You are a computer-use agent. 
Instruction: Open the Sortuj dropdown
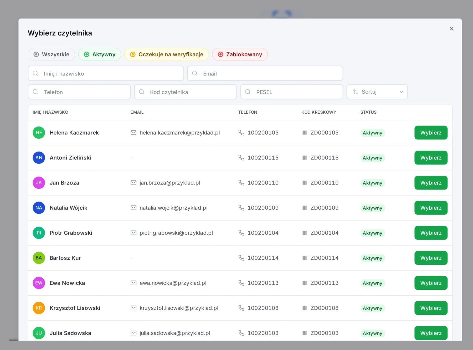(377, 92)
